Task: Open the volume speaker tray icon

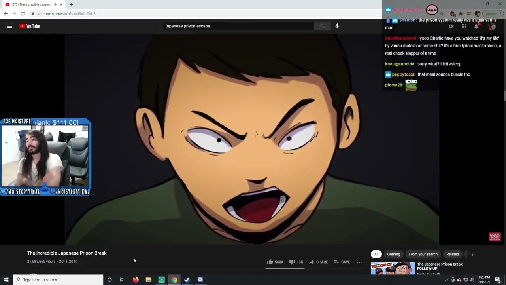Action: click(x=472, y=280)
